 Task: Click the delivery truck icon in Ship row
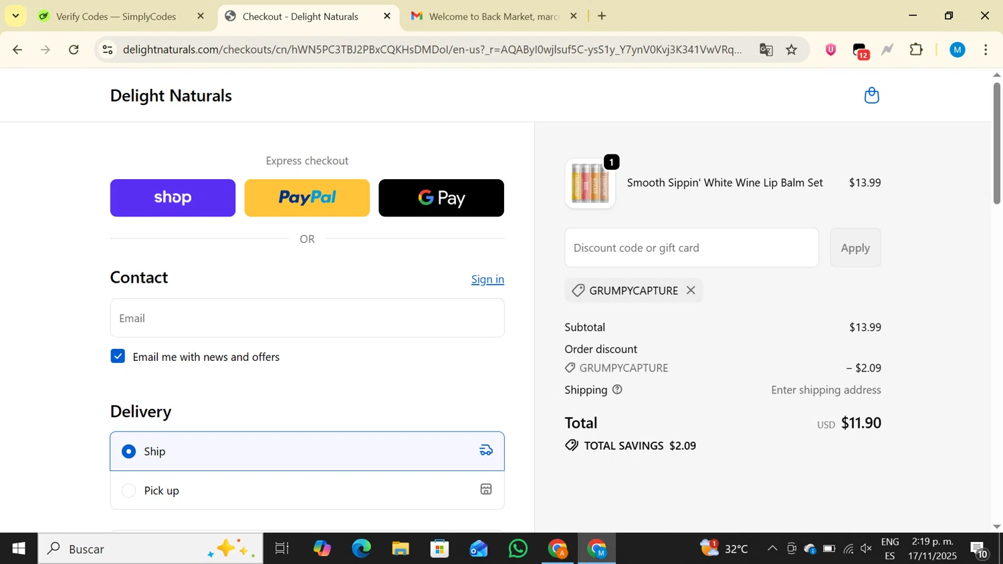tap(486, 450)
